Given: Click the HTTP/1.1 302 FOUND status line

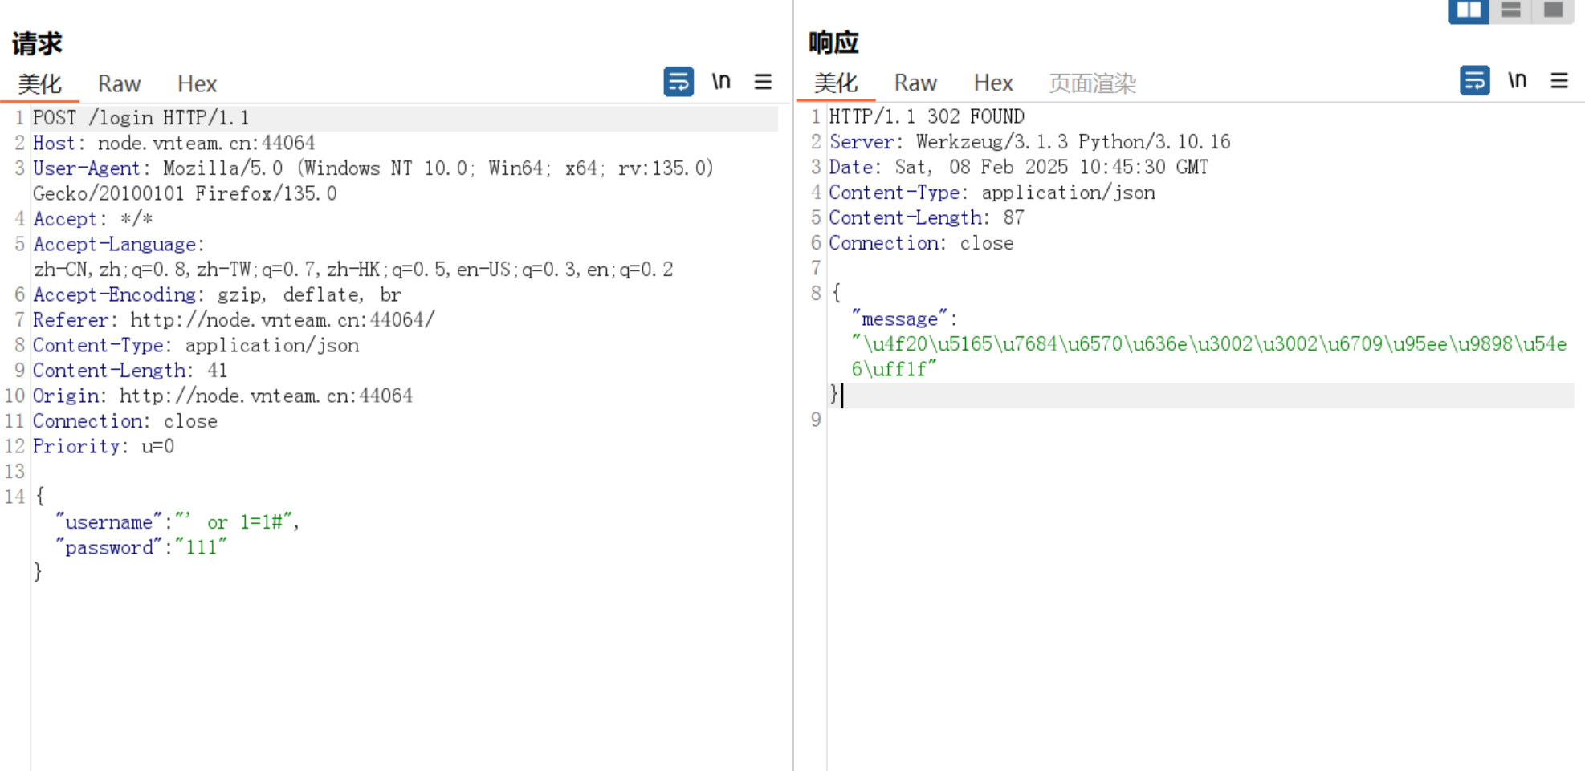Looking at the screenshot, I should click(926, 117).
